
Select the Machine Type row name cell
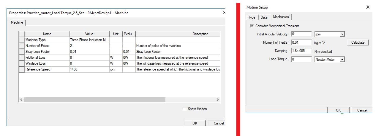coord(47,40)
